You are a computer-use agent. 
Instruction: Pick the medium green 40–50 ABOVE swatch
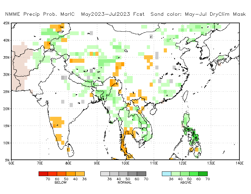click(x=185, y=174)
